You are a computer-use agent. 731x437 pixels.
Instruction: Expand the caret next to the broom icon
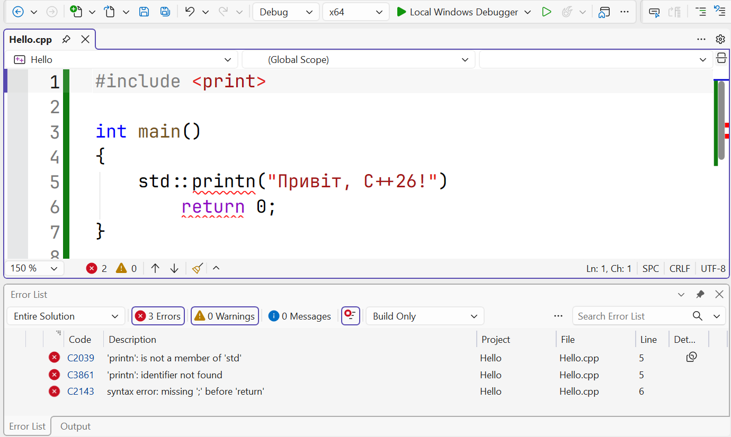[216, 268]
